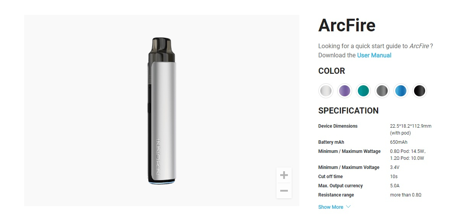This screenshot has width=458, height=224.
Task: Click the Resistance range label
Action: [336, 195]
